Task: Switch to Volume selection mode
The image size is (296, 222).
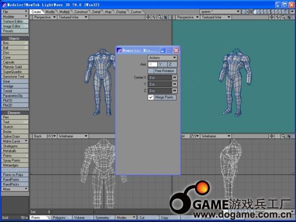Action: [x=83, y=218]
